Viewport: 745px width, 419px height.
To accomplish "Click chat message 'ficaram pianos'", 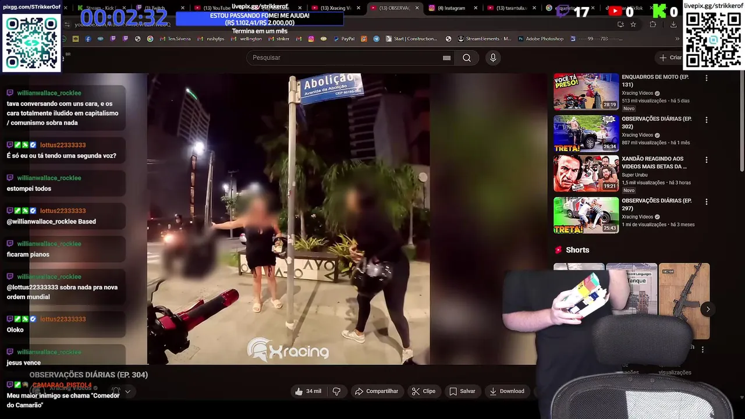I will tap(28, 254).
